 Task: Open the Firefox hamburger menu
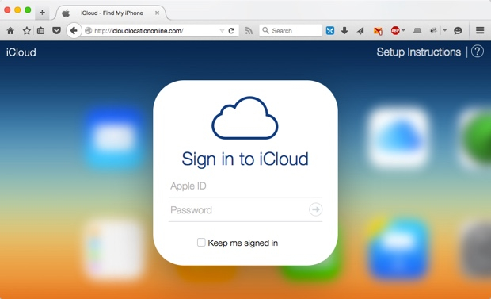tap(480, 30)
